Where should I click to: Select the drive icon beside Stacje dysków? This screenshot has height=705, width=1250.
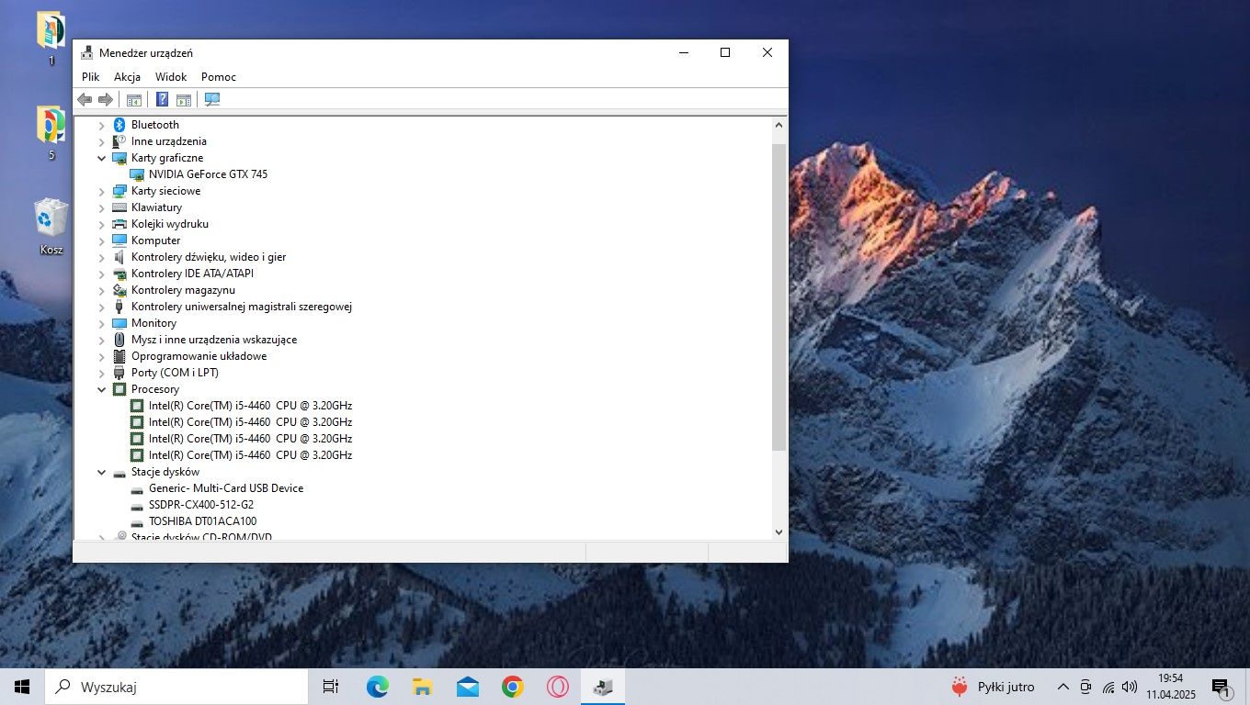[x=119, y=473]
